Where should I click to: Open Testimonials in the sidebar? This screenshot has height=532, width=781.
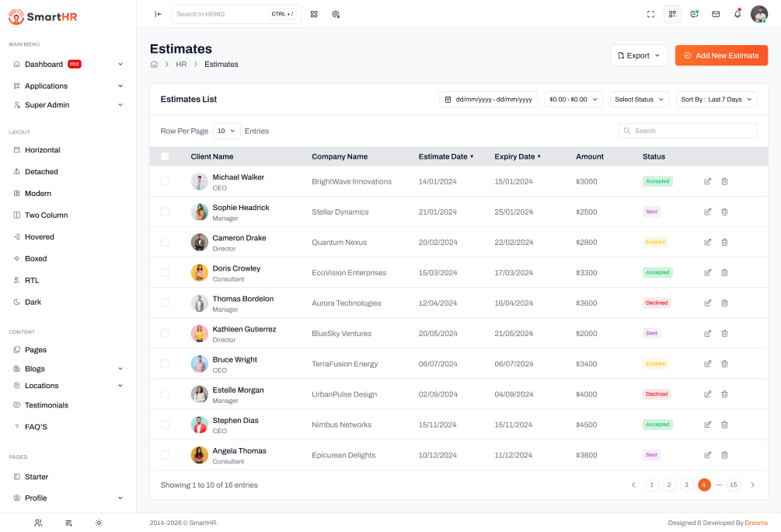pyautogui.click(x=47, y=405)
